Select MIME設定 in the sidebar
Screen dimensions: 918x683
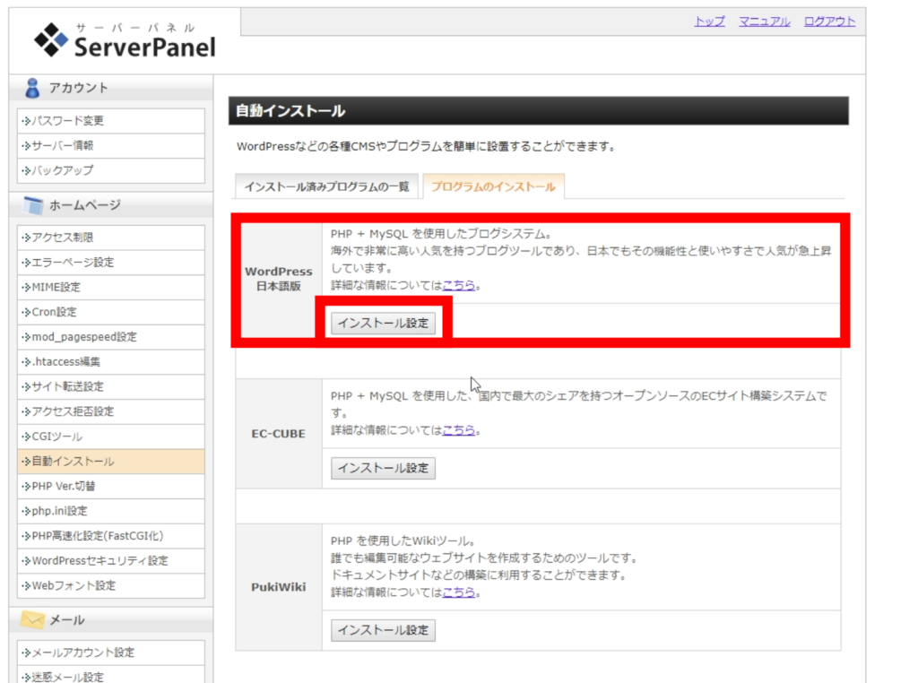pyautogui.click(x=111, y=287)
